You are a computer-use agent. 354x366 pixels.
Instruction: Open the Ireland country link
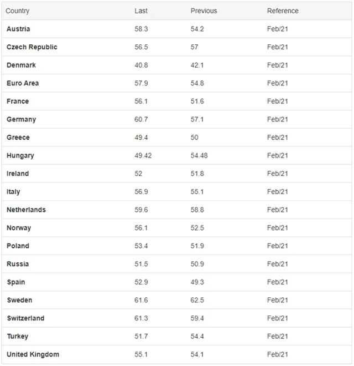18,174
